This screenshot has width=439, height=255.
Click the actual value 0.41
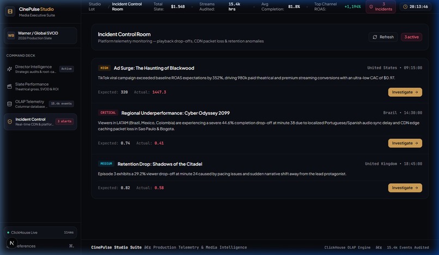click(x=159, y=143)
